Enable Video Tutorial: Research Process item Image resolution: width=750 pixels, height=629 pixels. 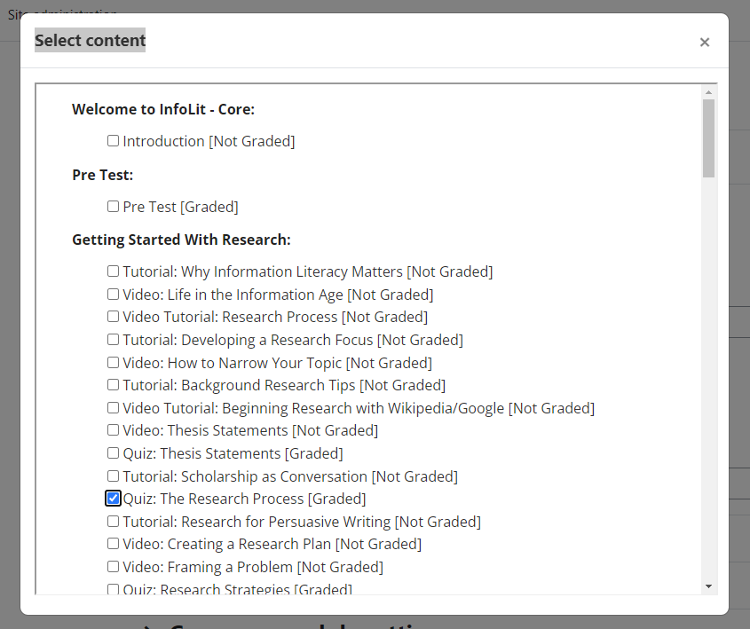113,317
